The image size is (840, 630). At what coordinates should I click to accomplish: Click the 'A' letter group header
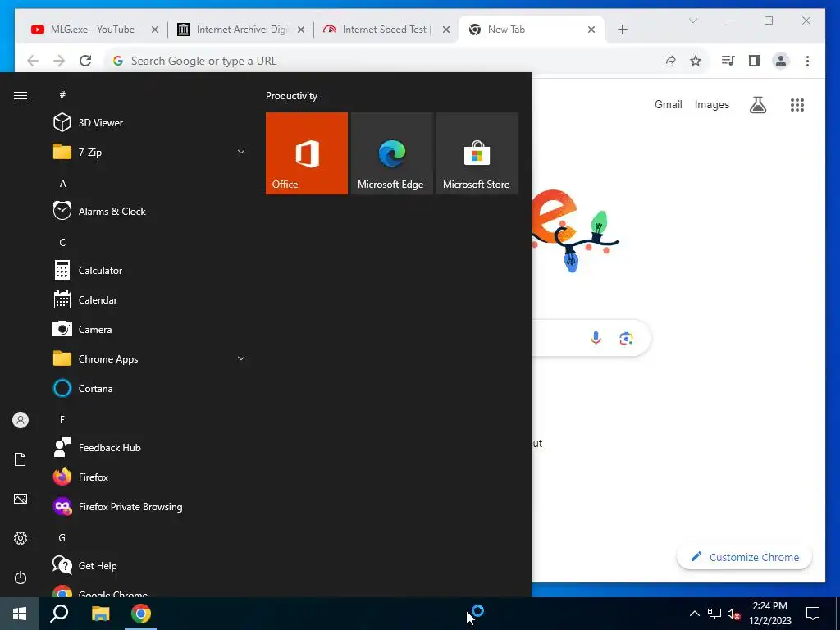click(x=62, y=183)
